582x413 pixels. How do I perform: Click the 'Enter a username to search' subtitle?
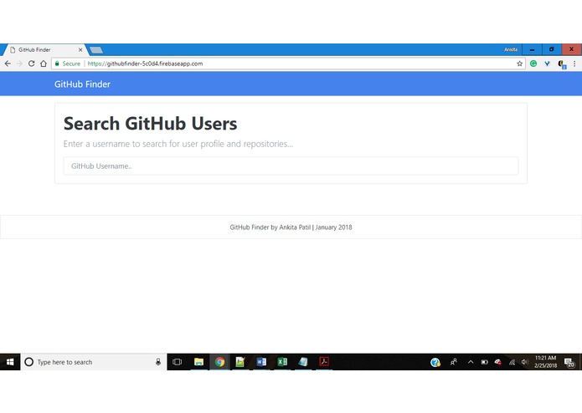178,144
